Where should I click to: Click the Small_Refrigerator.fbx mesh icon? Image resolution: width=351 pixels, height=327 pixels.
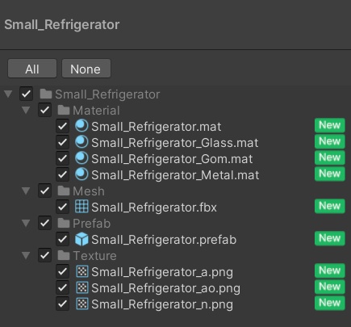pyautogui.click(x=81, y=207)
